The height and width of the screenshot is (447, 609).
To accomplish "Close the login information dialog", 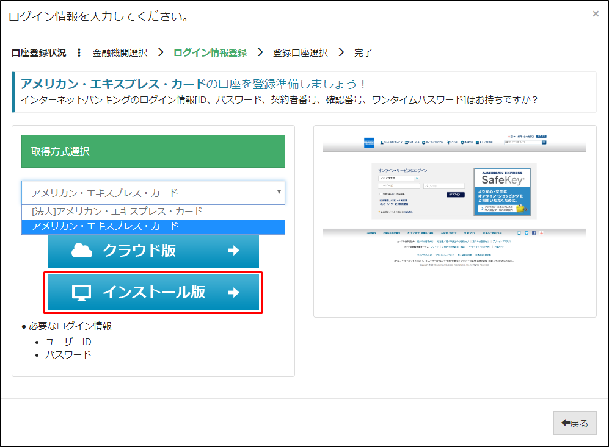I will click(x=596, y=14).
